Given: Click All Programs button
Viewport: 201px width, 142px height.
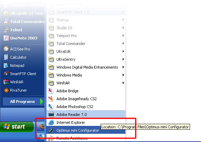Looking at the screenshot, I should tap(23, 102).
